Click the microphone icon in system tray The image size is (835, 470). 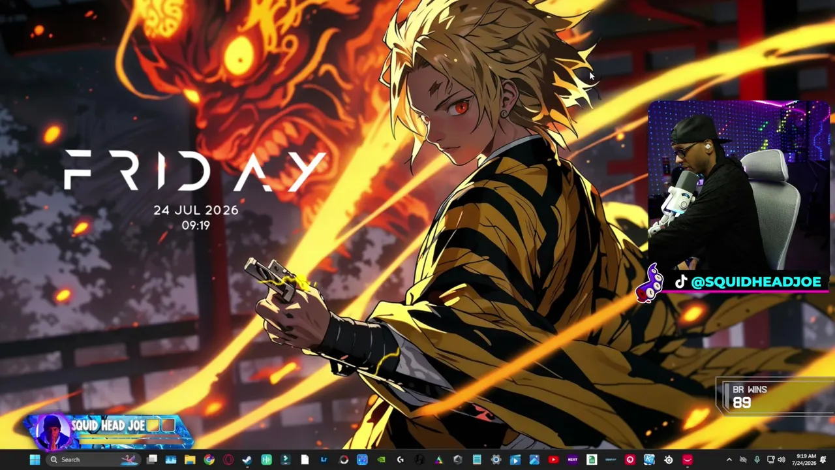[x=757, y=460]
